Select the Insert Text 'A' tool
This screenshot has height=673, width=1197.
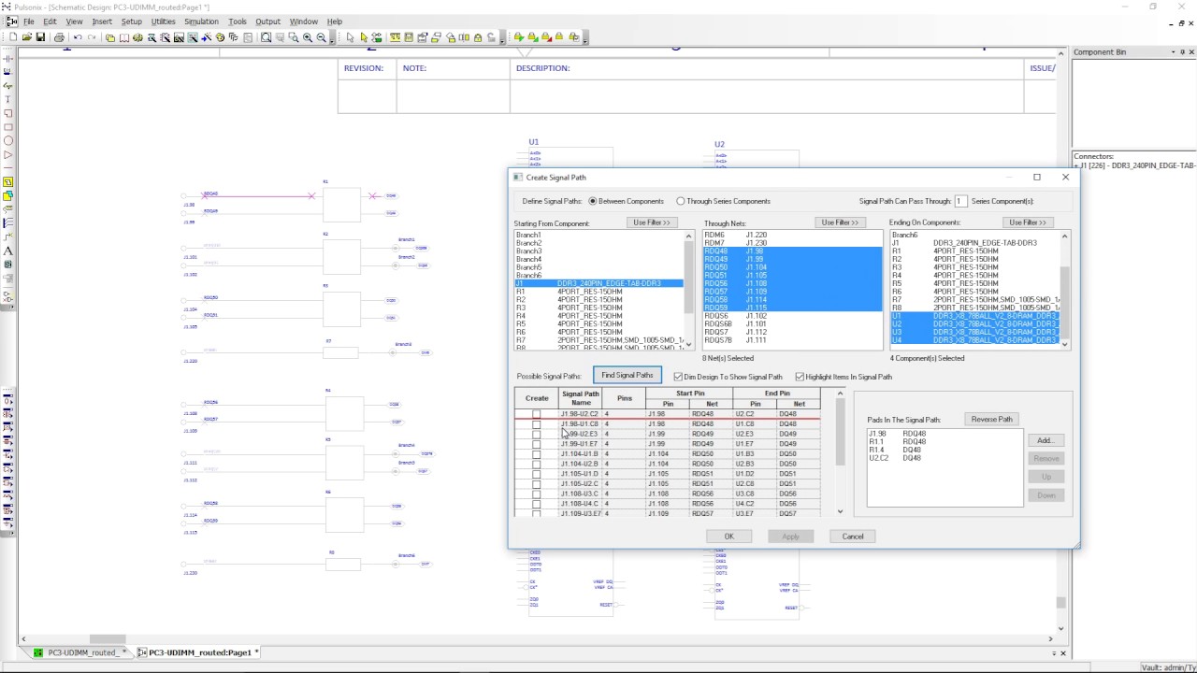(8, 251)
